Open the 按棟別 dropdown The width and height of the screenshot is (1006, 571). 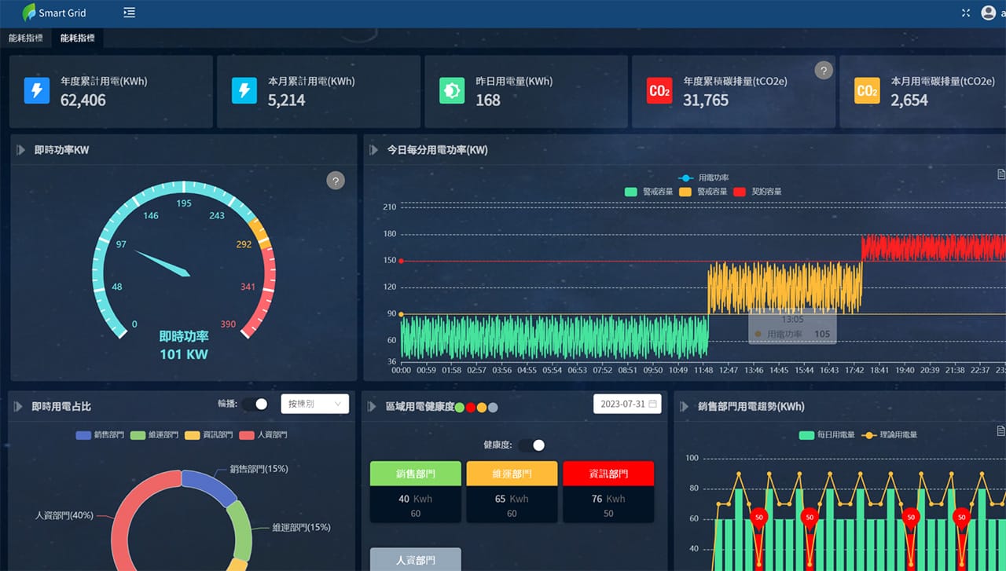[314, 404]
